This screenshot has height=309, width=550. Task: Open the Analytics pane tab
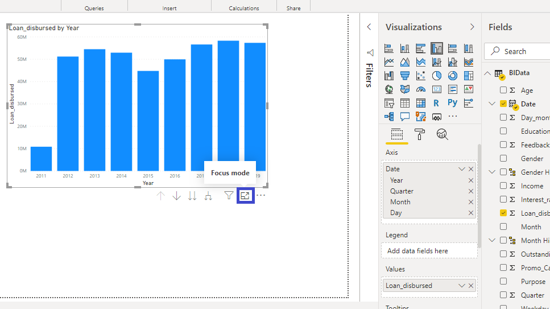442,134
